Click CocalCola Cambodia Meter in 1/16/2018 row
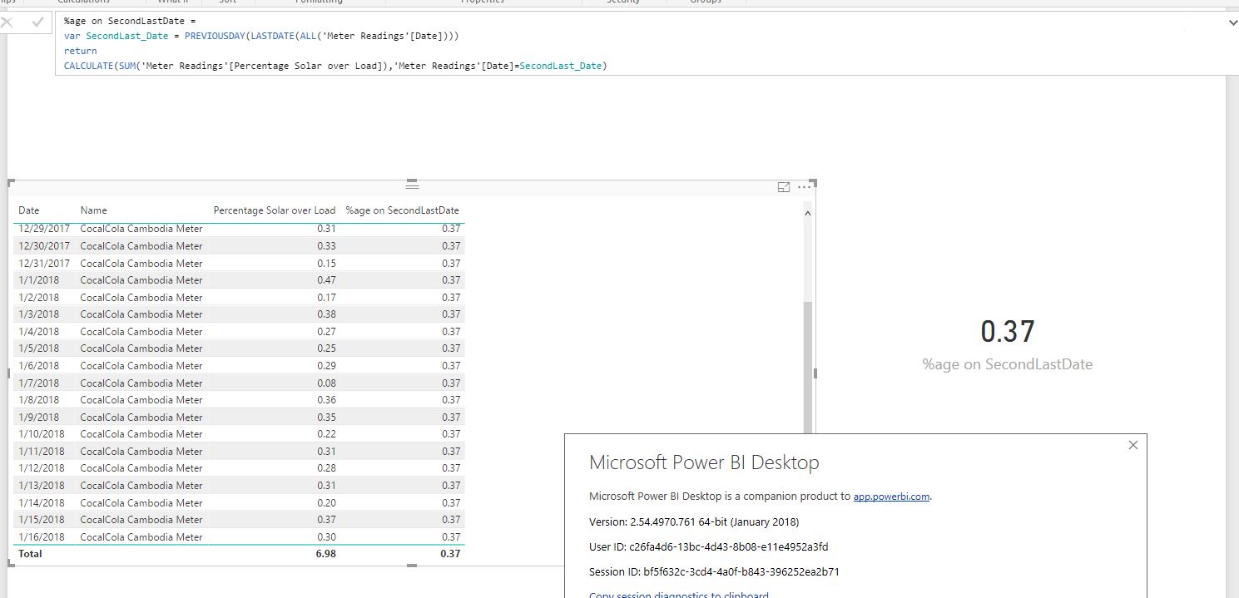Screen dimensions: 1239x598 [141, 537]
